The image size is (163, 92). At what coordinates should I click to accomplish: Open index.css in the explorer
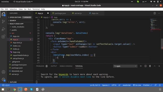[x=20, y=46]
